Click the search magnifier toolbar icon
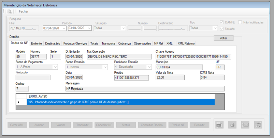 pyautogui.click(x=10, y=12)
